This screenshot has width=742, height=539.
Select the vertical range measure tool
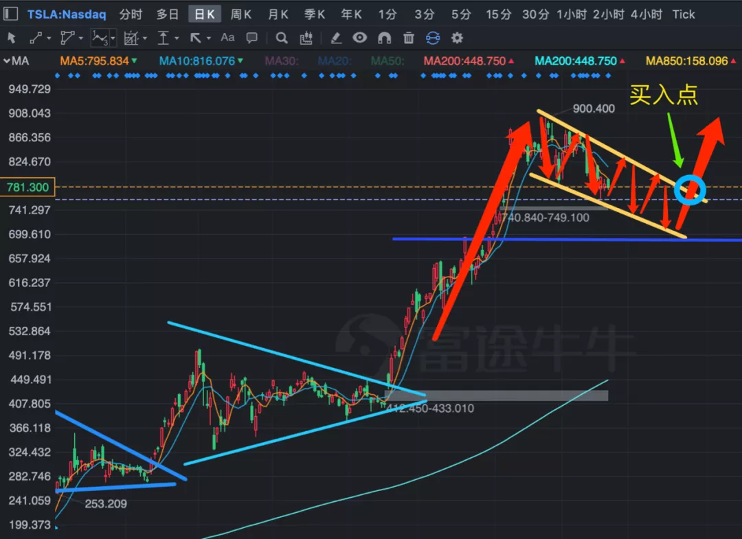coord(164,38)
